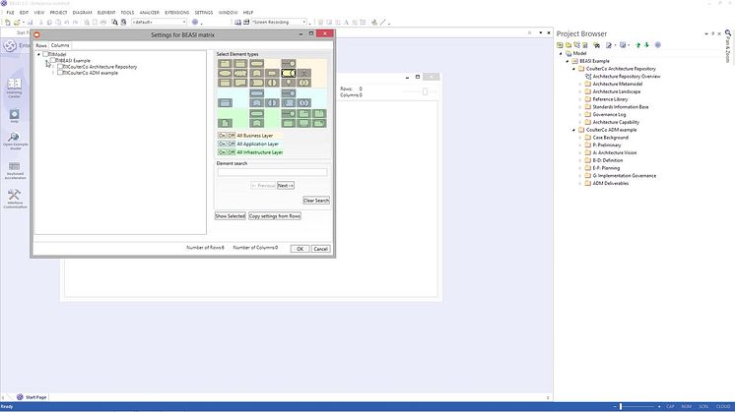Check the BEASI Example checkbox in settings dialog
Screen dimensions: 735x412
coord(53,60)
